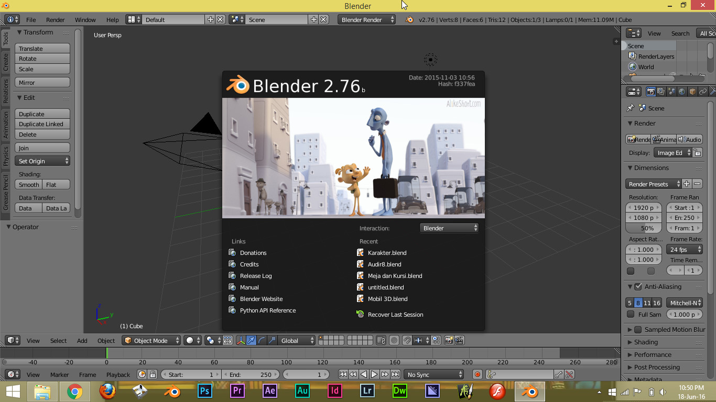Open the Render Layers properties tab icon
This screenshot has width=716, height=402.
[x=661, y=92]
